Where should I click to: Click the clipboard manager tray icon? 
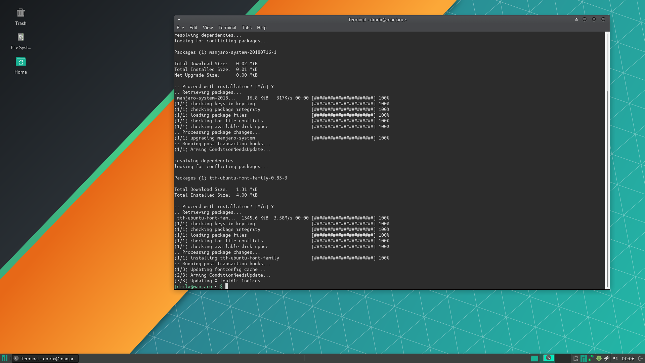click(576, 358)
